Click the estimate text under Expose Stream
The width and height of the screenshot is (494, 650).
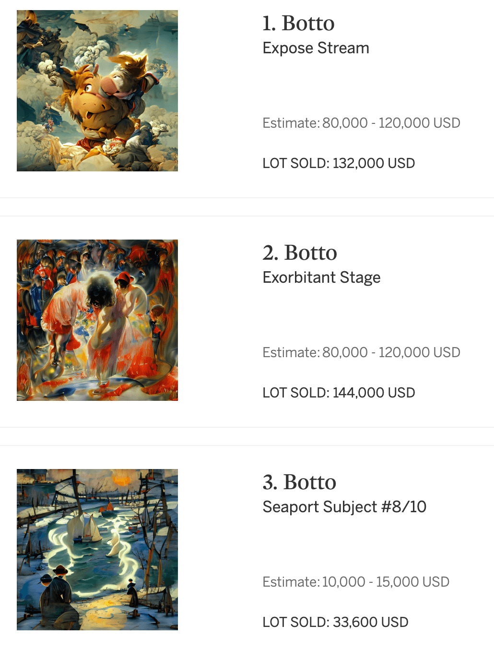pyautogui.click(x=361, y=123)
